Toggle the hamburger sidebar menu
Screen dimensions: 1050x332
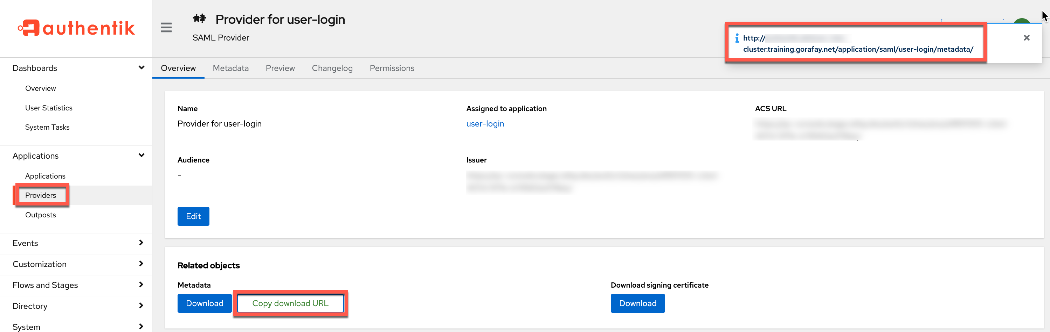click(x=166, y=28)
